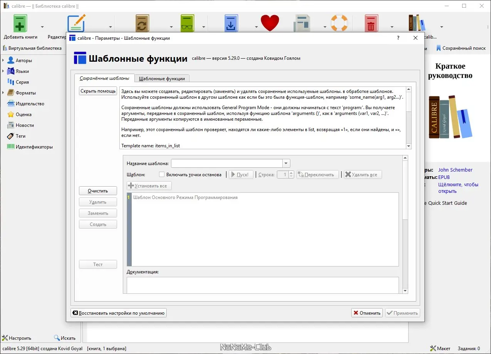Click in the Документация text box
This screenshot has width=491, height=354.
tap(263, 285)
